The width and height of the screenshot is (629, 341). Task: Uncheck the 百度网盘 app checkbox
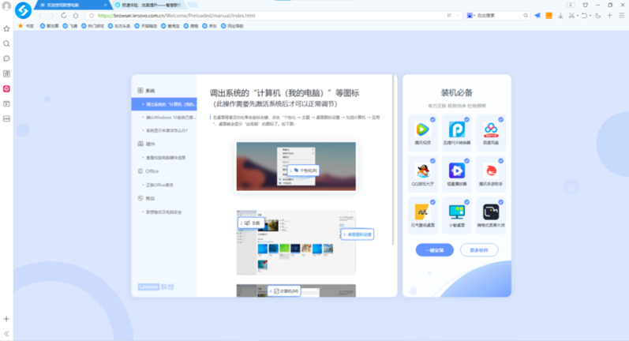pyautogui.click(x=500, y=120)
